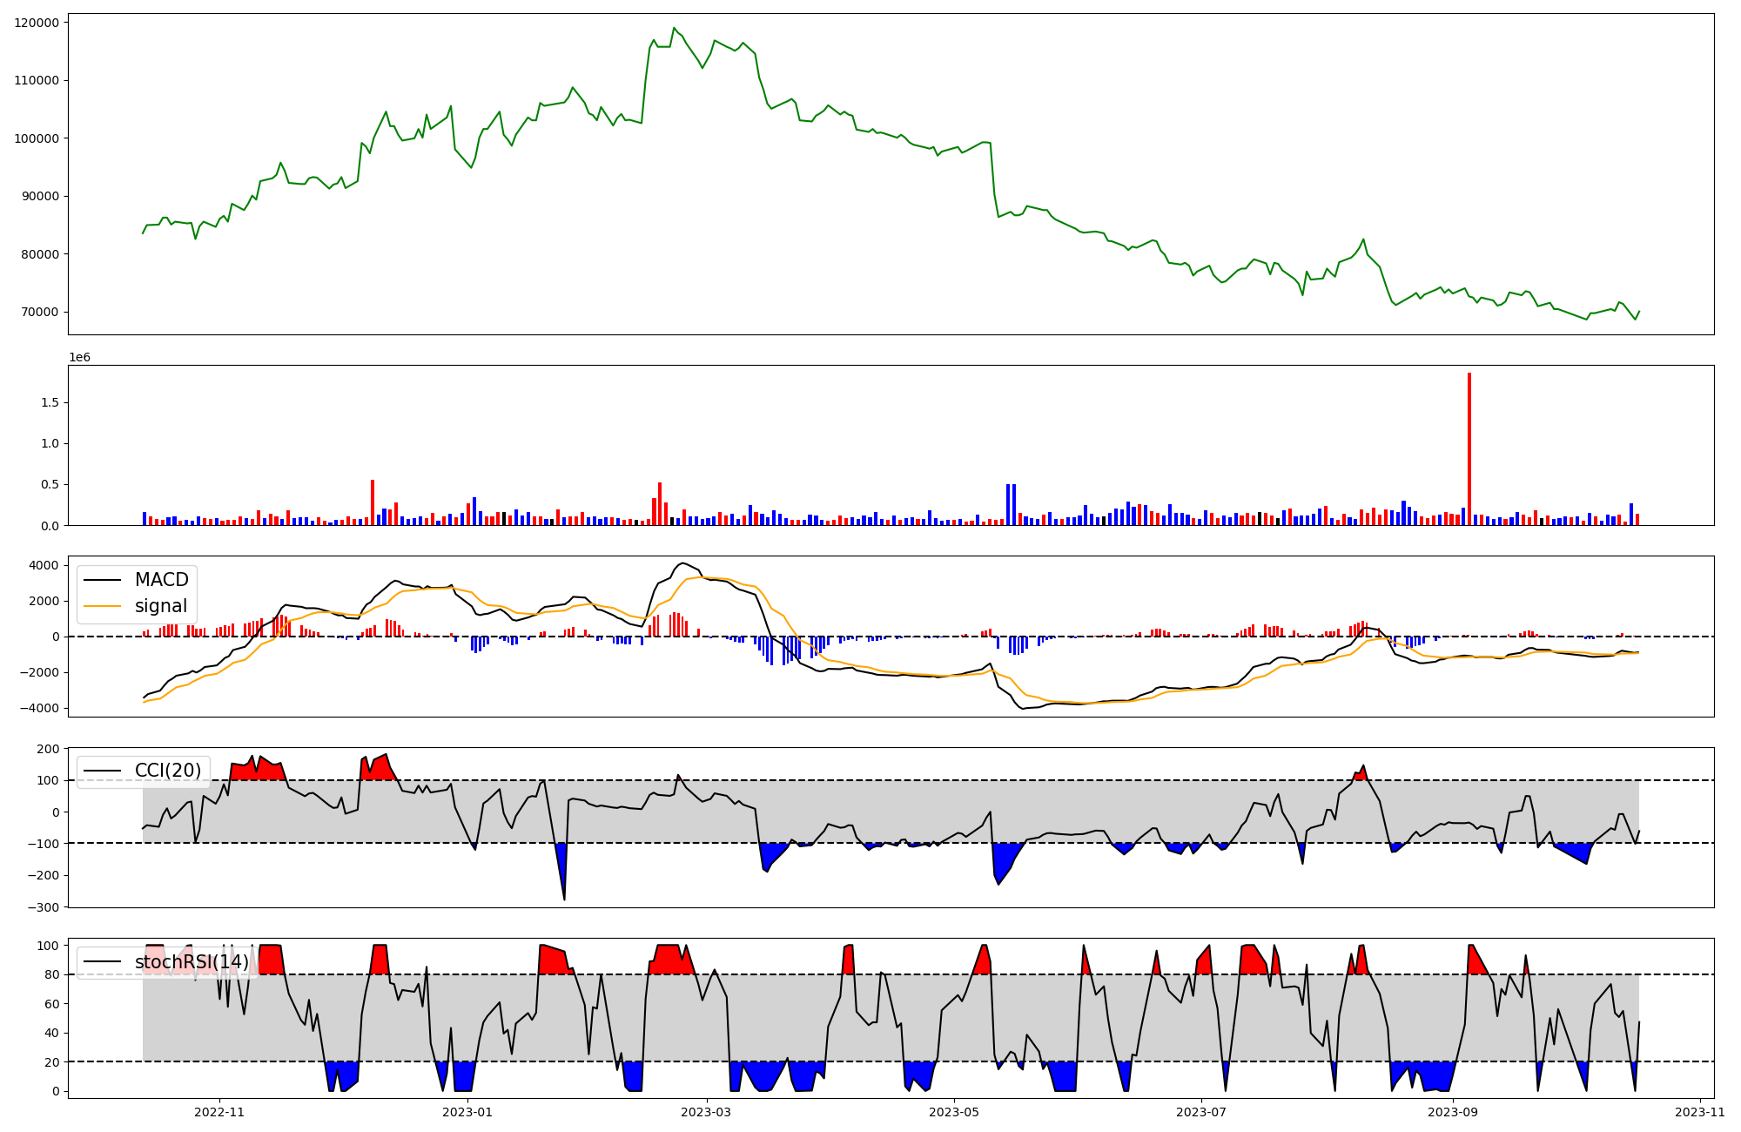This screenshot has width=1741, height=1132.
Task: Click the 1.5 tick on volume axis
Action: point(50,403)
